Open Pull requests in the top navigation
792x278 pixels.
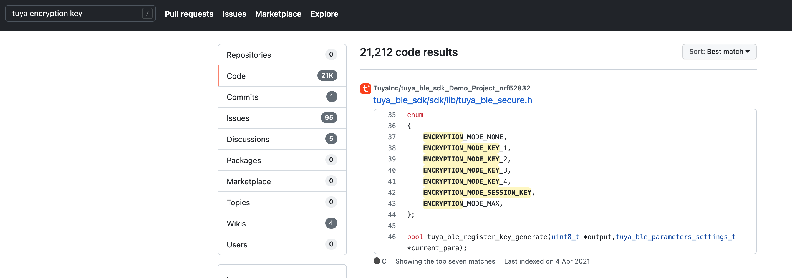click(189, 14)
